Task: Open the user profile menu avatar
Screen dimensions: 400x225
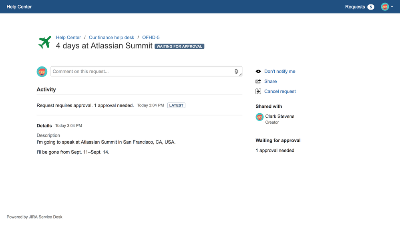Action: point(385,7)
